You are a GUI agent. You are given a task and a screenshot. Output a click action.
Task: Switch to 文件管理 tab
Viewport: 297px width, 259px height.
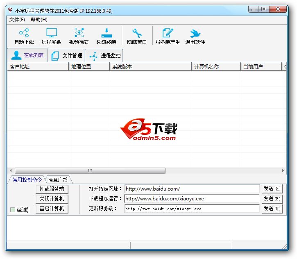tap(66, 56)
